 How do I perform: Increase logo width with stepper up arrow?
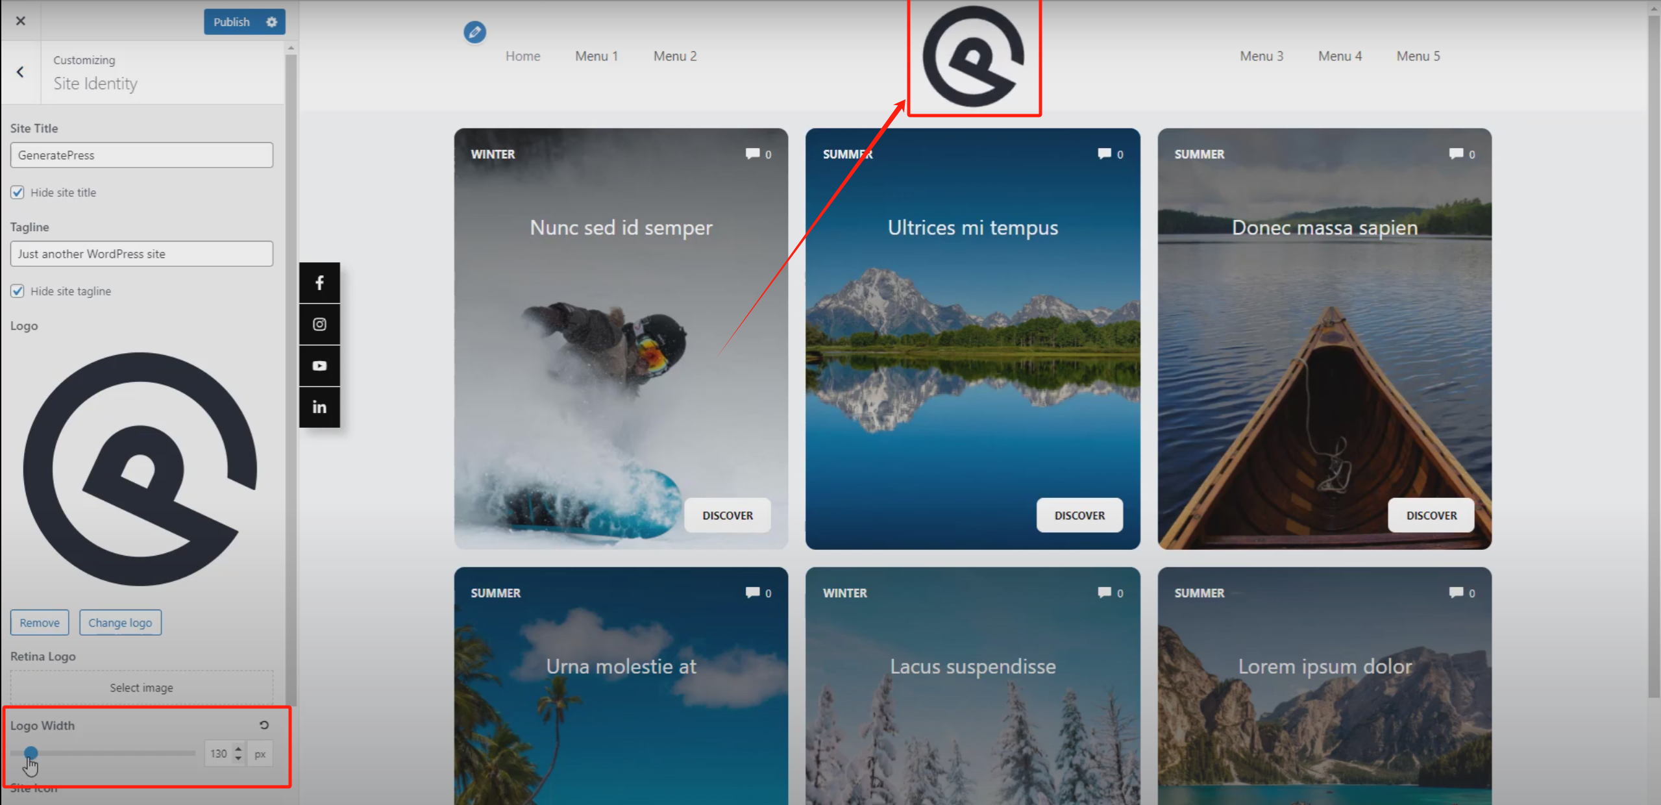(238, 748)
